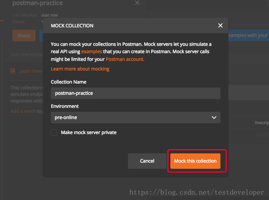Click the blue 'examples with your' banner
The width and height of the screenshot is (269, 200).
click(248, 35)
